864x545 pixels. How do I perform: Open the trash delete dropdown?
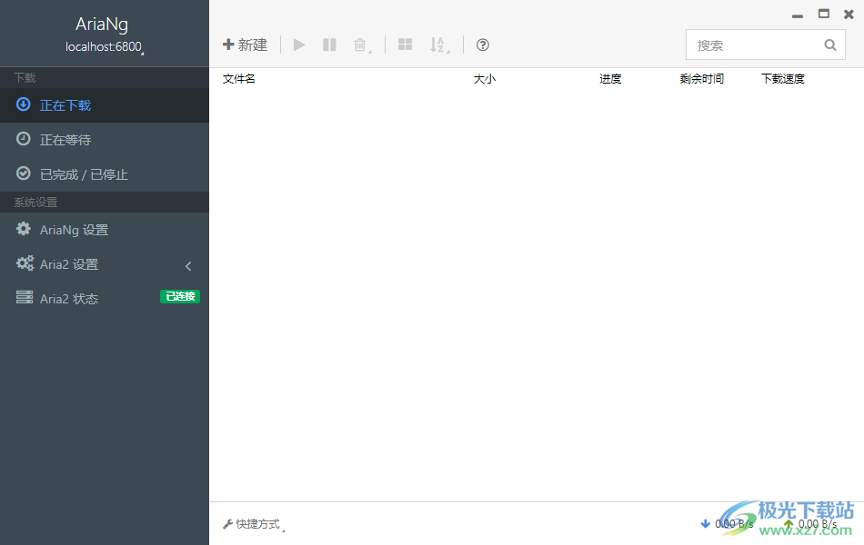[x=362, y=45]
